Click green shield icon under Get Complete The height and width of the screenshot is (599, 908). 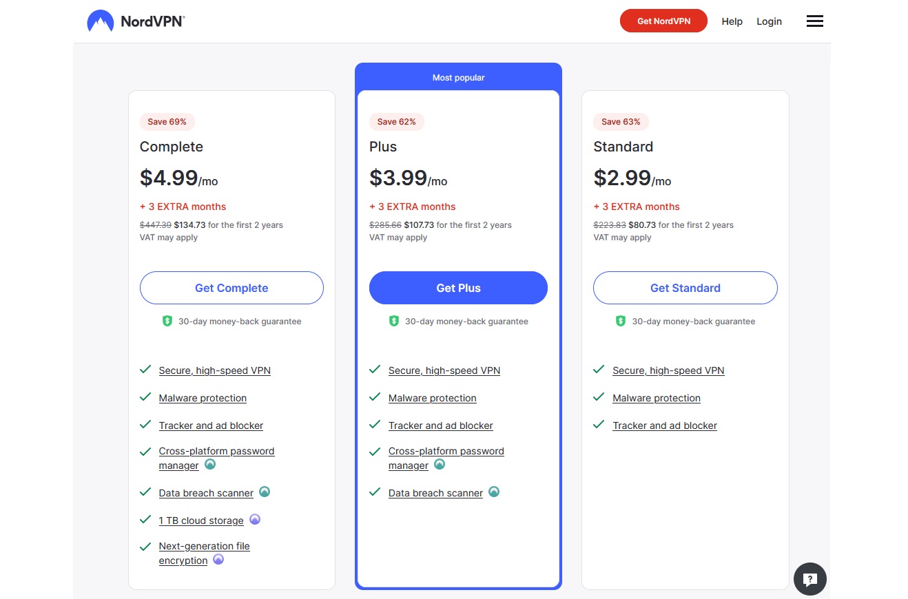(x=167, y=321)
